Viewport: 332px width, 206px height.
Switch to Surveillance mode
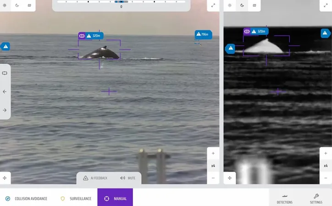tap(76, 199)
